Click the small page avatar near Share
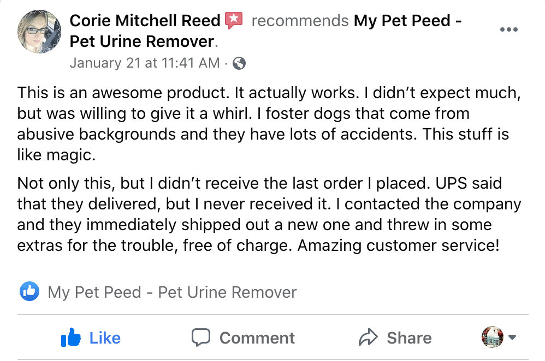 point(492,336)
